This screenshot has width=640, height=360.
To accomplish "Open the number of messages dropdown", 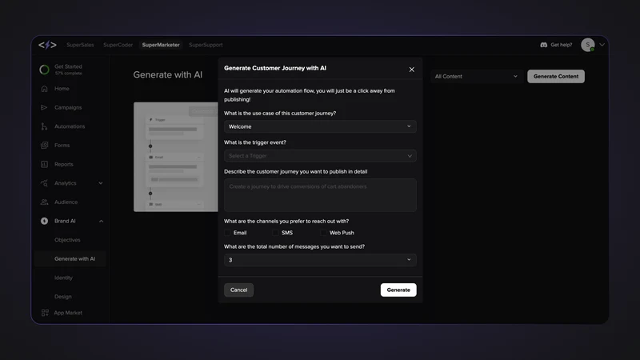I will [x=320, y=260].
